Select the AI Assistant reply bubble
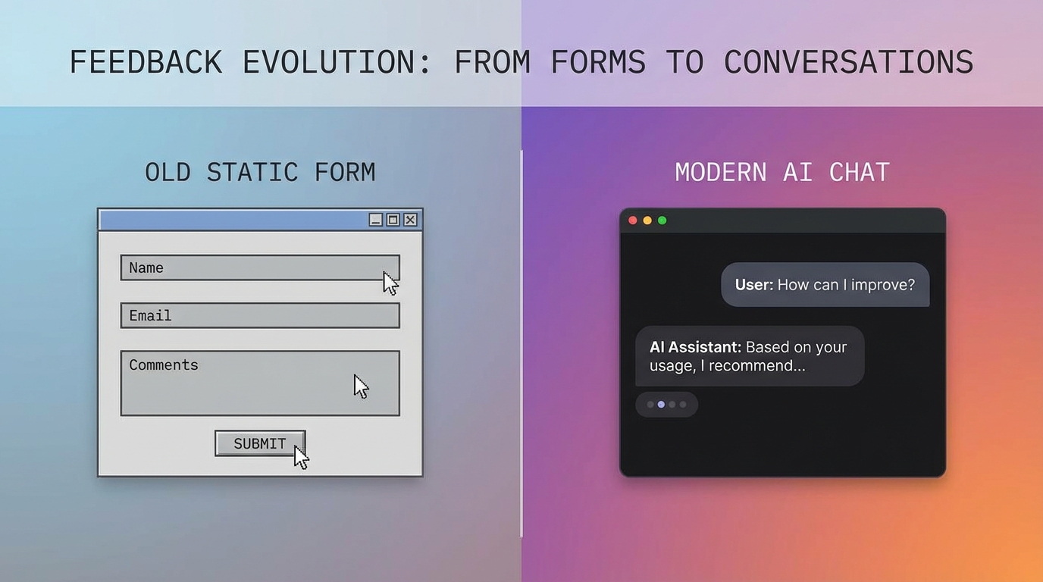1043x582 pixels. click(x=749, y=356)
